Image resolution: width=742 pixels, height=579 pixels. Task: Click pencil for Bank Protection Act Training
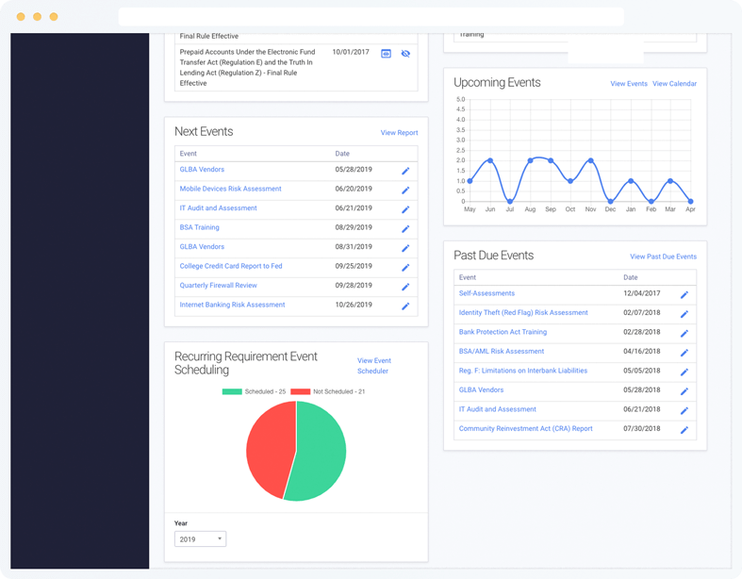tap(684, 334)
